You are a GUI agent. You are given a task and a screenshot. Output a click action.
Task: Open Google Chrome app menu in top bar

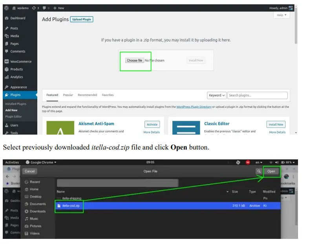41,163
